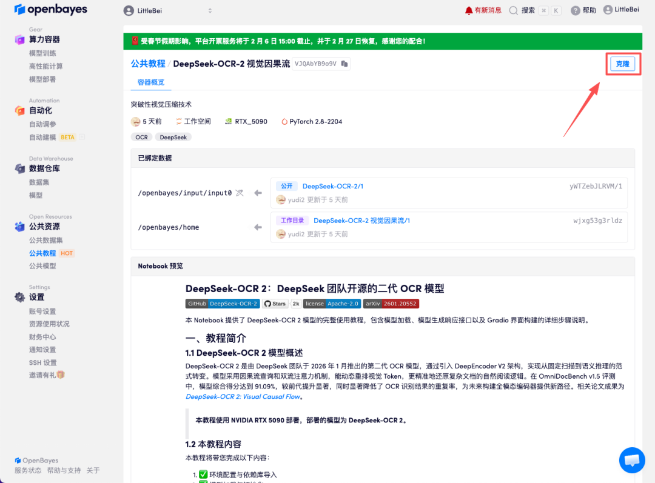Click 服务状态 footer link
Image resolution: width=655 pixels, height=483 pixels.
click(x=28, y=470)
